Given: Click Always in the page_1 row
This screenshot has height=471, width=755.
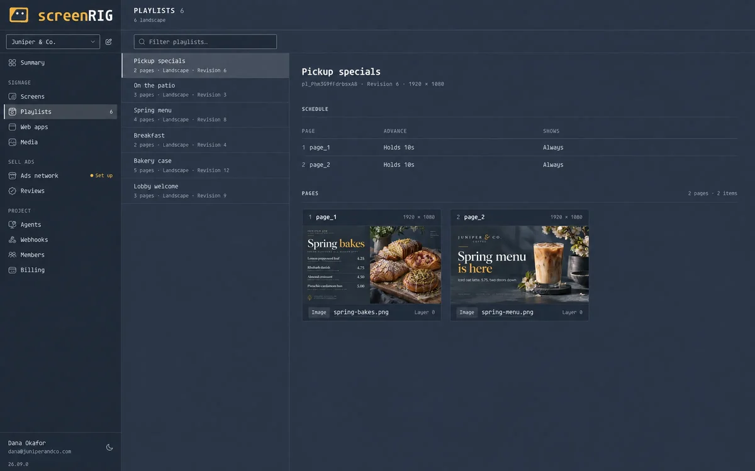Looking at the screenshot, I should [553, 148].
